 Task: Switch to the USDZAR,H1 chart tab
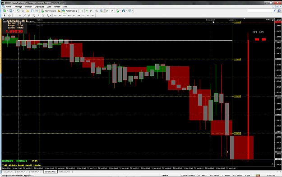coord(9,172)
